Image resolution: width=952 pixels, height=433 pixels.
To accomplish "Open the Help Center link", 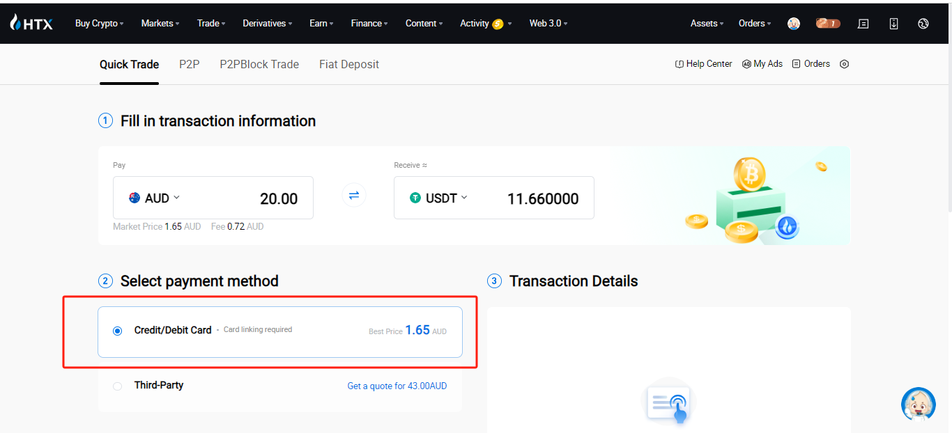I will (704, 64).
